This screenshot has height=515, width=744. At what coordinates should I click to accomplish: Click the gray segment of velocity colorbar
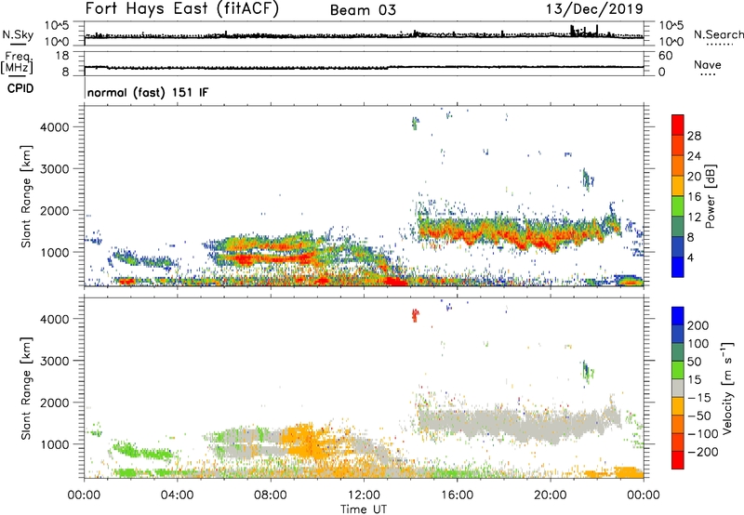point(678,388)
